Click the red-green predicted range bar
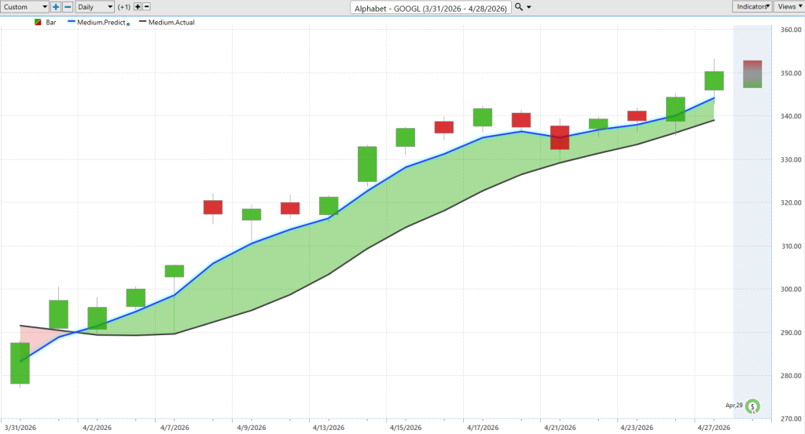Viewport: 805px width, 434px height. tap(752, 74)
